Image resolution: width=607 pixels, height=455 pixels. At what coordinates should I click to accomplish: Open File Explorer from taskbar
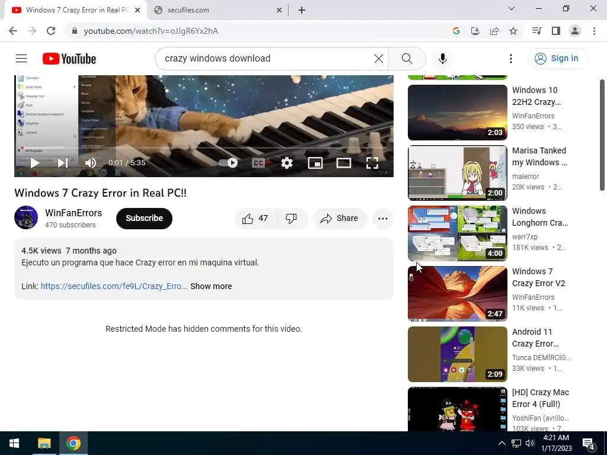tap(44, 443)
